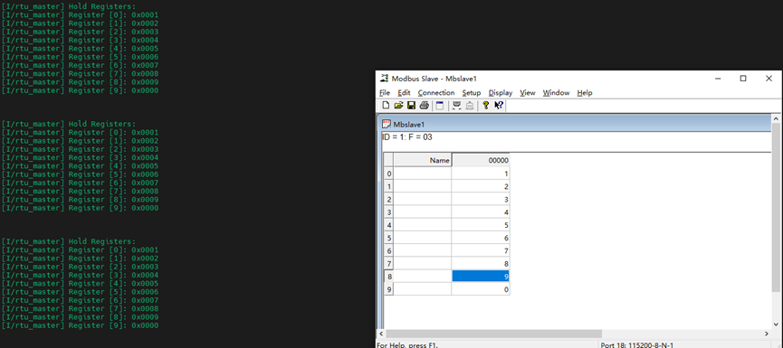Click the Name cell in row 0
Viewport: 783px width, 348px height.
(423, 174)
